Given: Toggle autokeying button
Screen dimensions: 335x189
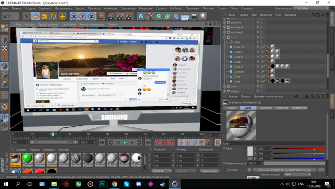Looking at the screenshot, I should click(x=164, y=142).
